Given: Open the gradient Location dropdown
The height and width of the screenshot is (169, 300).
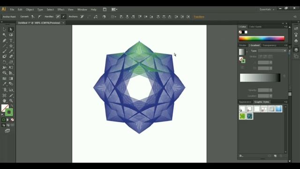Looking at the screenshot, I should tap(271, 96).
